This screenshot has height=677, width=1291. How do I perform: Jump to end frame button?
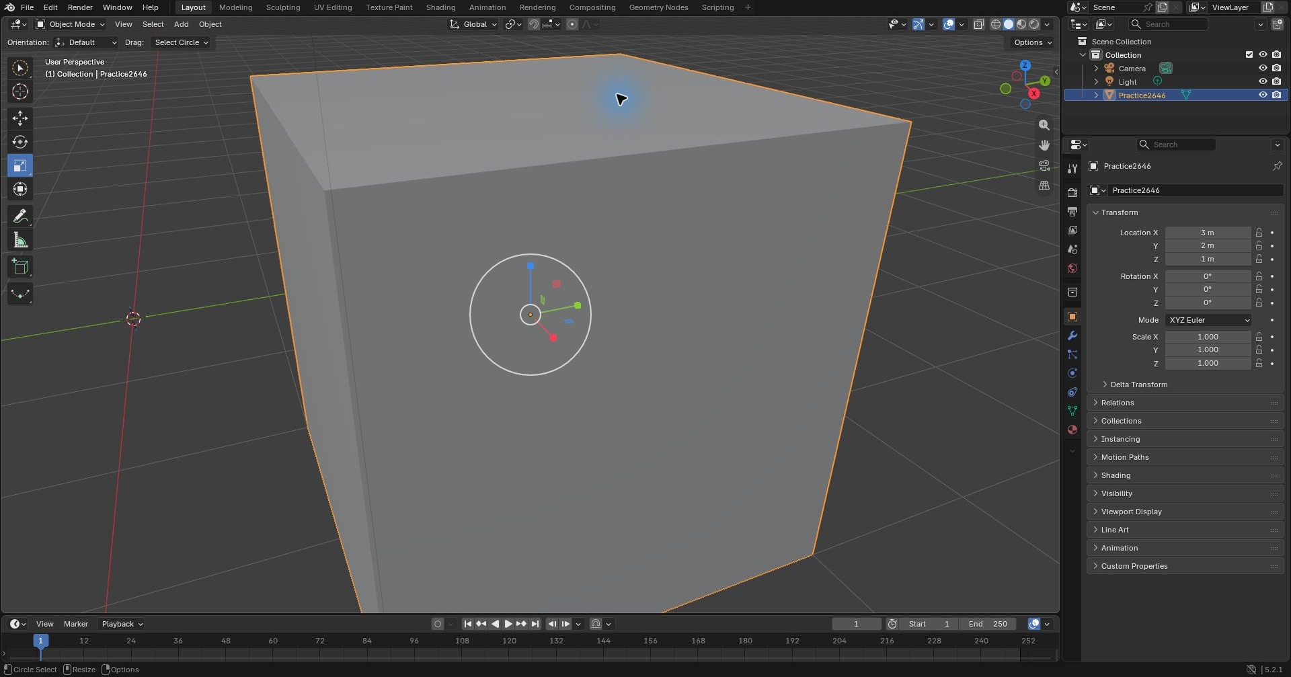point(535,624)
